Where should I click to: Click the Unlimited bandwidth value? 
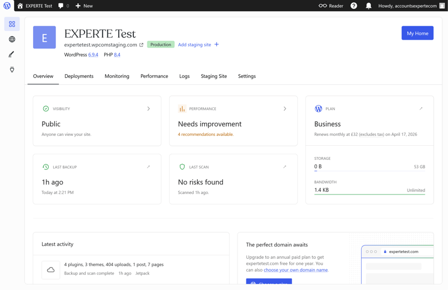coord(416,190)
